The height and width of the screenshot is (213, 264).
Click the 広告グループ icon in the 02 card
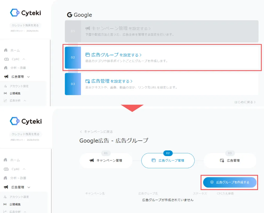88,55
